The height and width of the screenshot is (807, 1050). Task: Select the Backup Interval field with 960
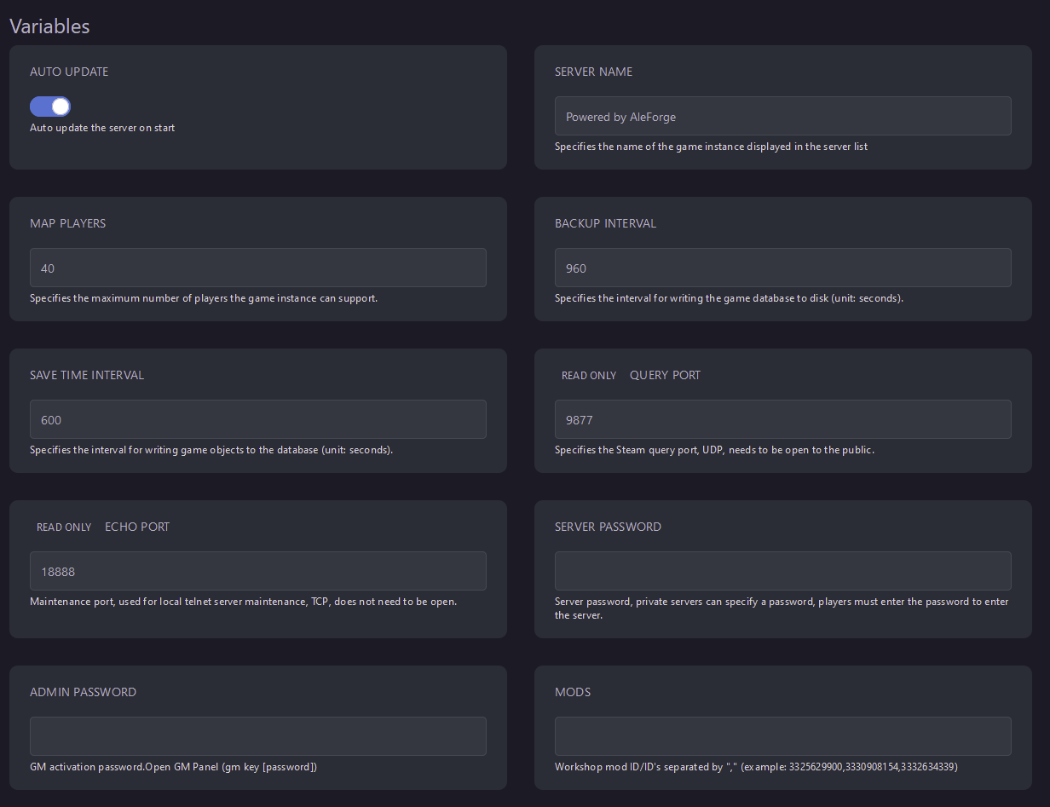782,268
